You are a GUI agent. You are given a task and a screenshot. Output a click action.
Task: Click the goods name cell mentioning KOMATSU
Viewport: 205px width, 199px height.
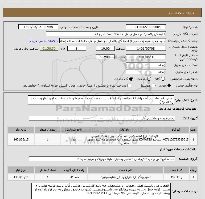[125, 139]
